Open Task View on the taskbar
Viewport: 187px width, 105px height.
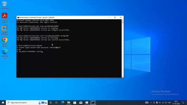coord(56,102)
